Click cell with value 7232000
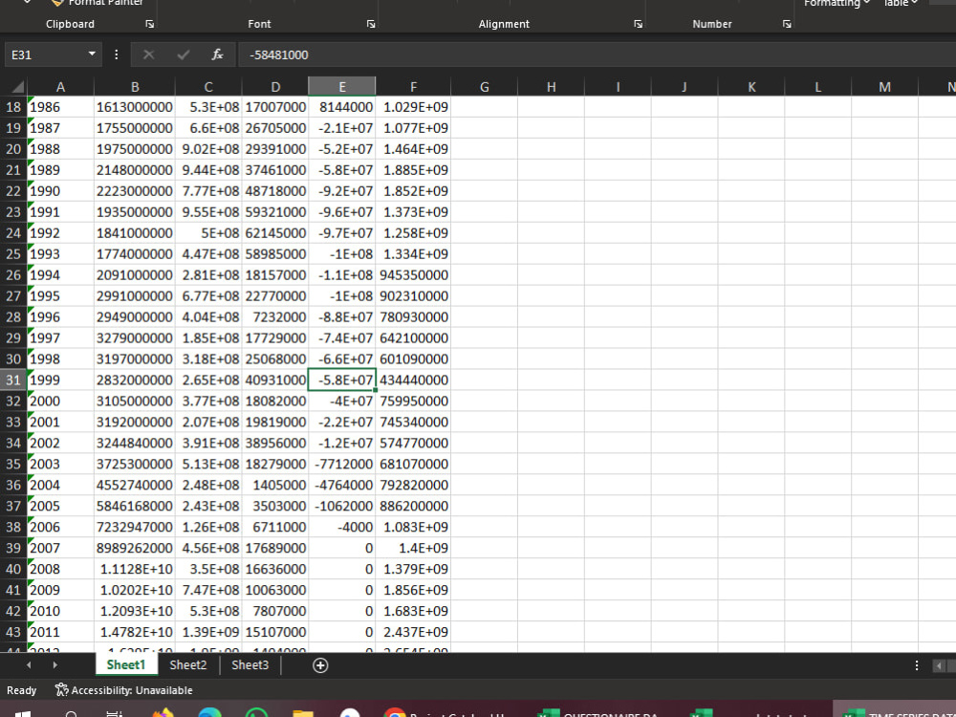This screenshot has width=956, height=717. tap(275, 317)
